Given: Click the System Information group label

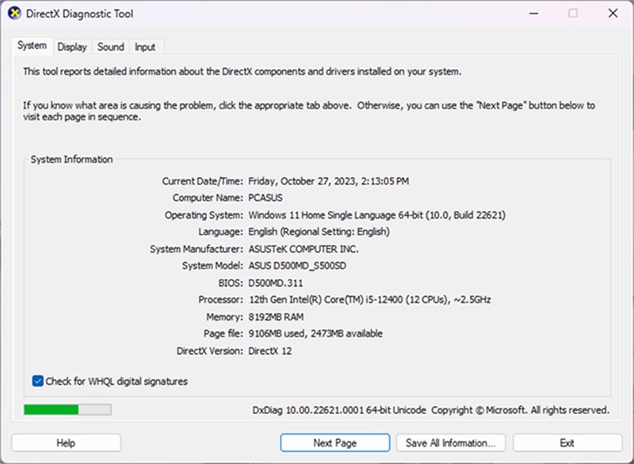Looking at the screenshot, I should [x=71, y=159].
